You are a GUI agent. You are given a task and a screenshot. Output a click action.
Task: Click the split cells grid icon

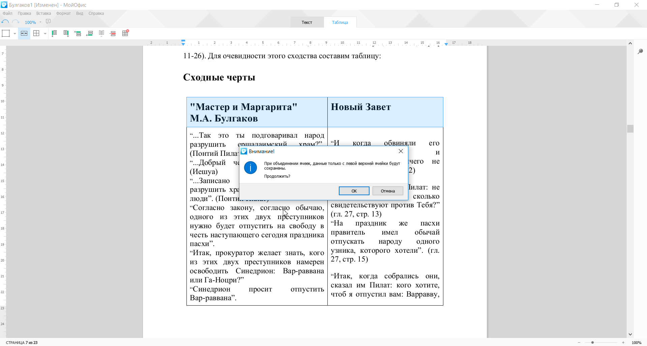point(36,33)
